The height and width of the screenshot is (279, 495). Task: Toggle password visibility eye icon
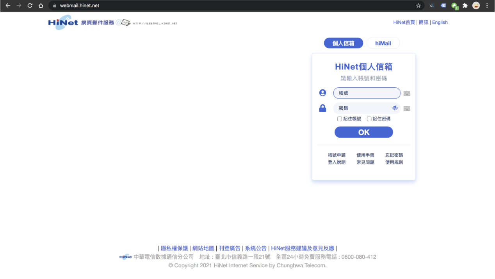(x=395, y=108)
